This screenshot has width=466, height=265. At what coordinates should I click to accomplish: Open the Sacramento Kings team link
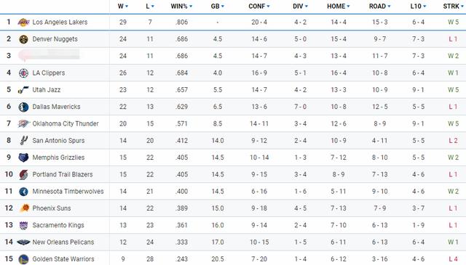[58, 225]
